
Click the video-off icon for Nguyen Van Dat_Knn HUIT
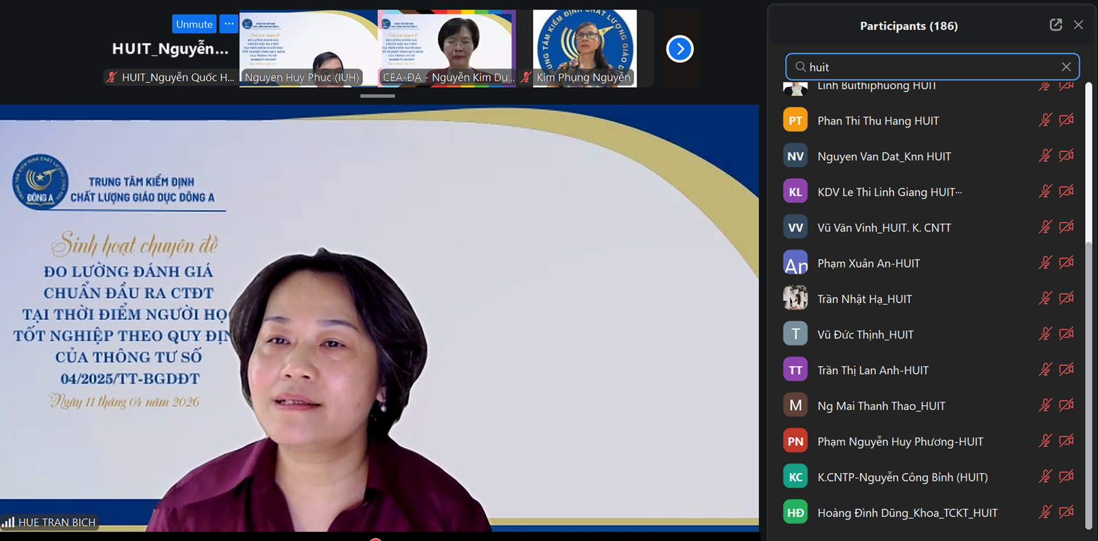point(1066,156)
